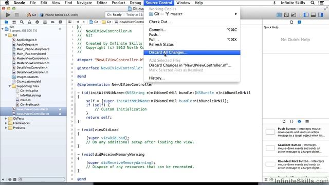Image resolution: width=329 pixels, height=185 pixels.
Task: Open the Apple menu
Action: click(x=7, y=3)
